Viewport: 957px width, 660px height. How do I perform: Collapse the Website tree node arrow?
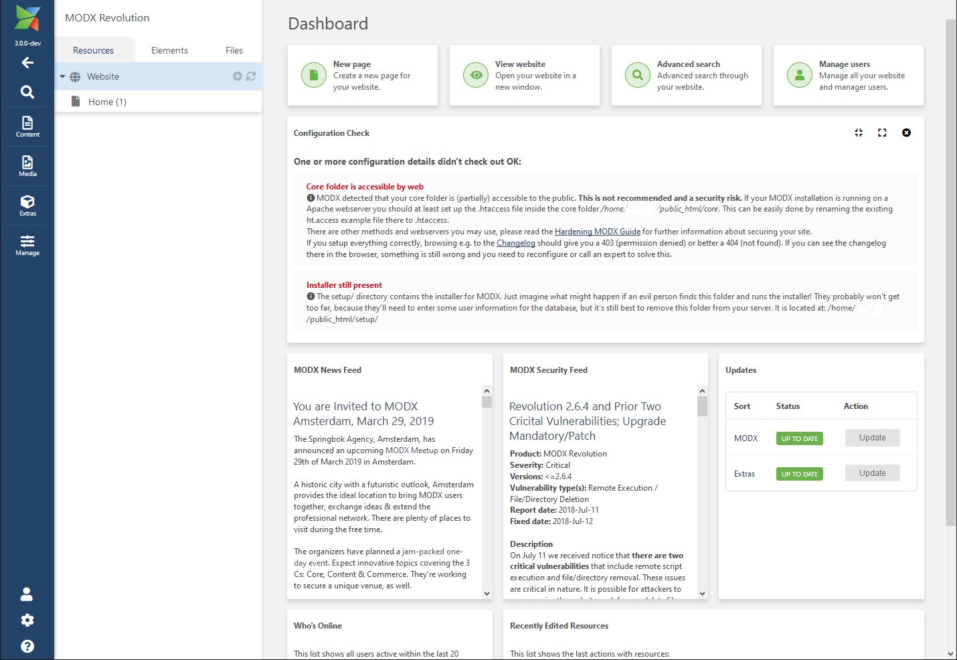pos(62,77)
